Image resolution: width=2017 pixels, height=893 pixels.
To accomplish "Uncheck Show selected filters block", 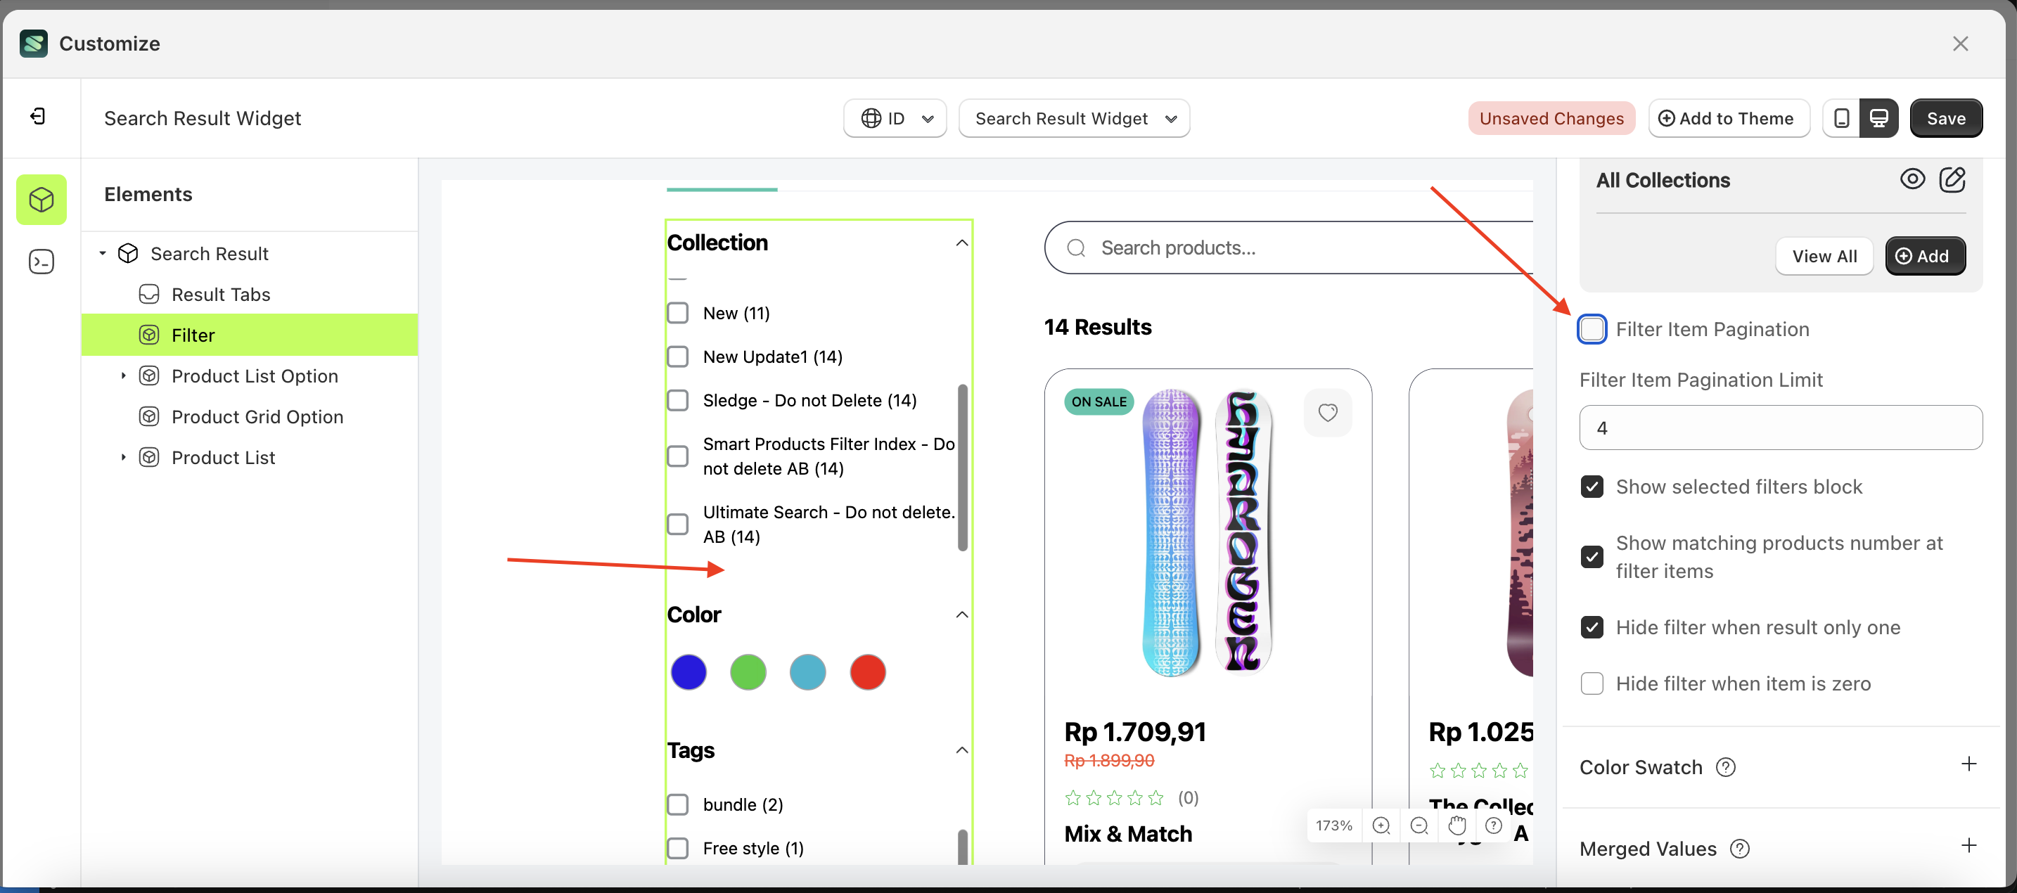I will pos(1592,487).
